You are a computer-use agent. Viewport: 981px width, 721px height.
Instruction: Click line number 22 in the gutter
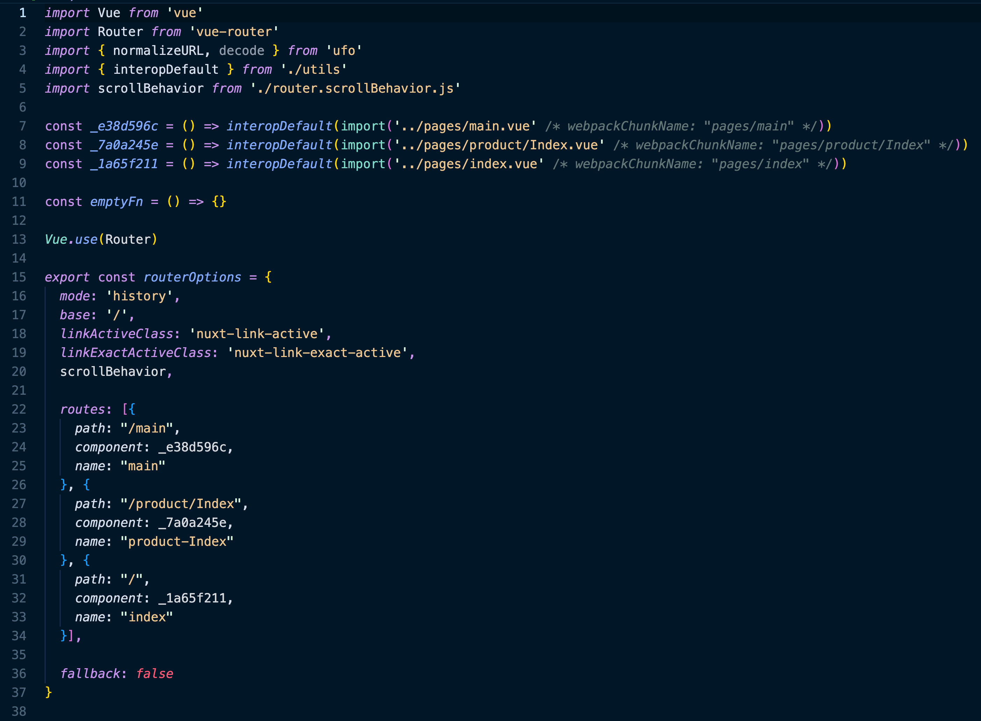19,409
